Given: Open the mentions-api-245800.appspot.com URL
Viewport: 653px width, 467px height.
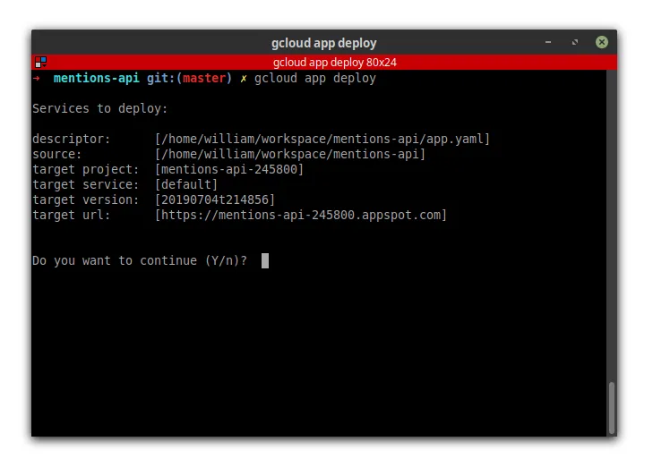Looking at the screenshot, I should point(300,215).
